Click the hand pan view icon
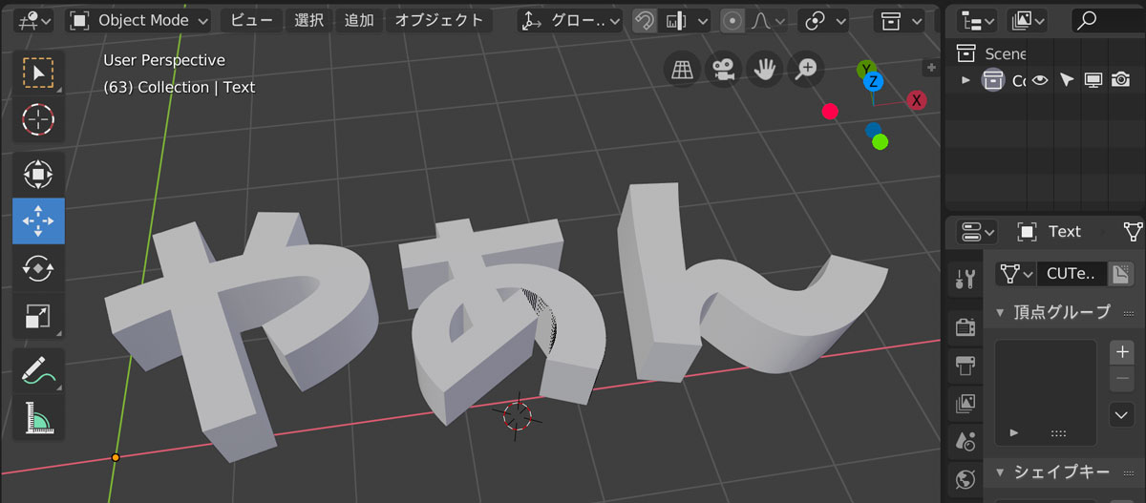The height and width of the screenshot is (503, 1146). click(765, 69)
